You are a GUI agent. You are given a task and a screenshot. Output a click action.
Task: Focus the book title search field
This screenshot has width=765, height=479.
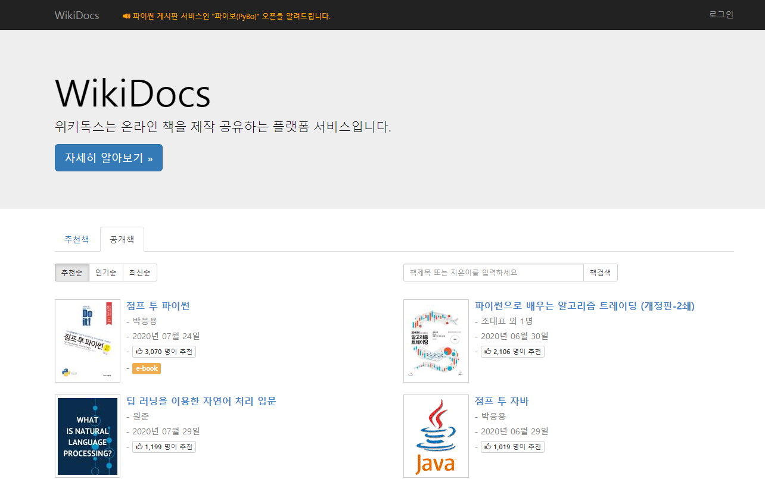(x=493, y=273)
